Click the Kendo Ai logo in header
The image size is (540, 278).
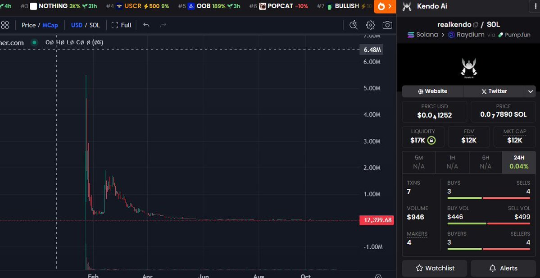point(407,6)
